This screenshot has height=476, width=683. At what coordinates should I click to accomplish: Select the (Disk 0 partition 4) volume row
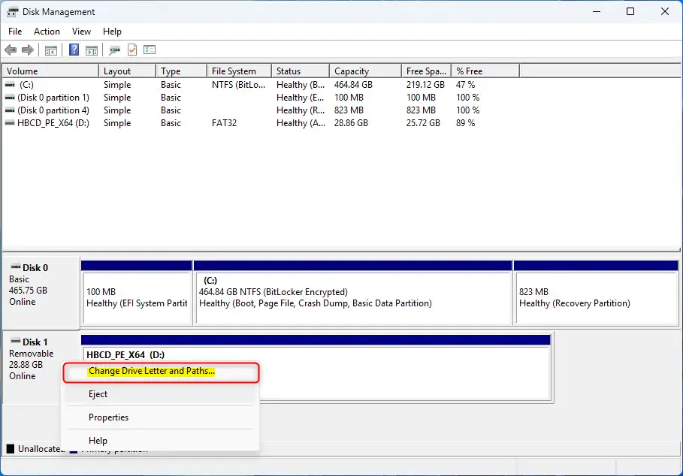[x=261, y=110]
